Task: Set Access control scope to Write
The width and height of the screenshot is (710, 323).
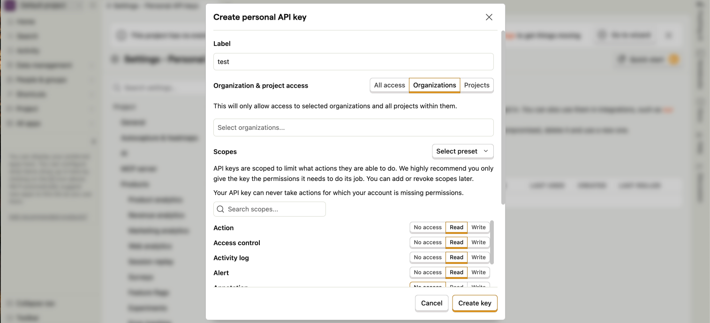Action: point(478,242)
